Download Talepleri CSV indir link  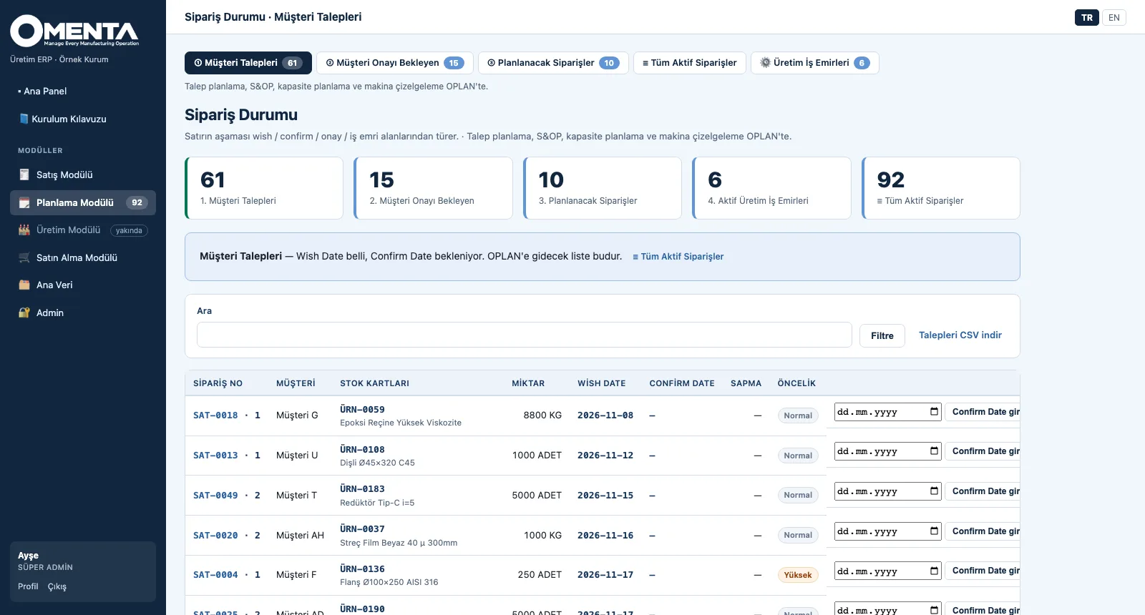[x=960, y=335]
